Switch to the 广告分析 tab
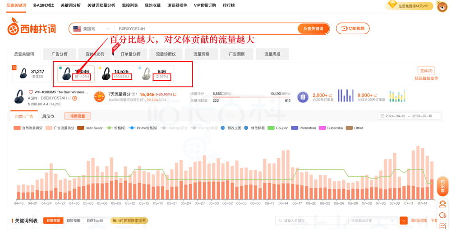451x229 pixels. pos(59,54)
